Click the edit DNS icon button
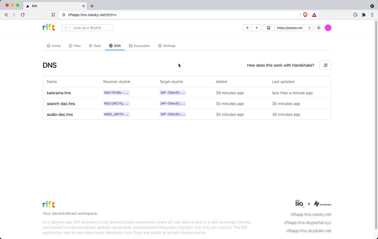Screen dimensions: 378x239 point(326,65)
